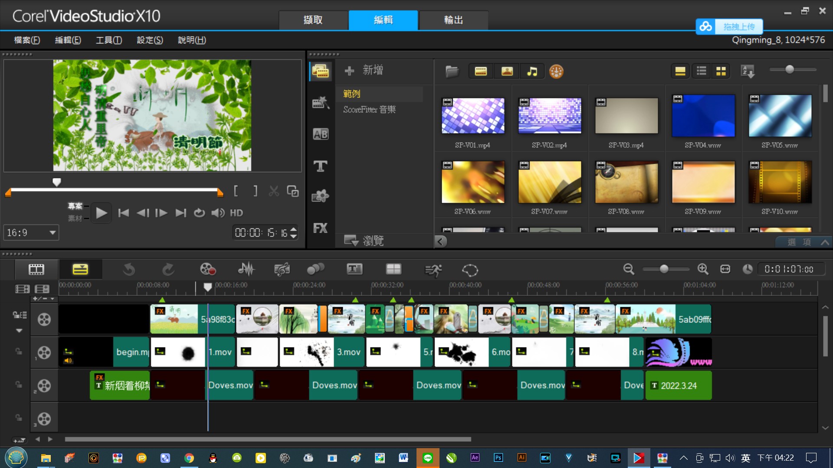Open the FX filter library
Image resolution: width=833 pixels, height=468 pixels.
pyautogui.click(x=321, y=228)
